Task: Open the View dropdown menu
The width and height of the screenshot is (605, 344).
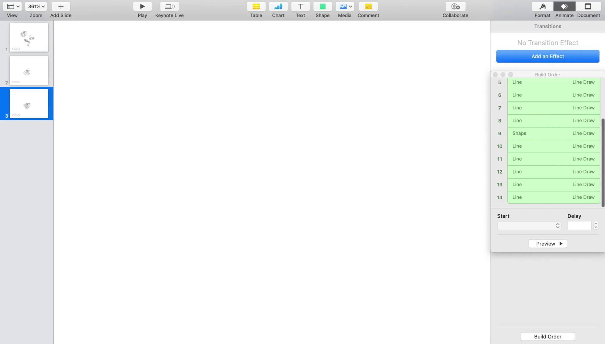Action: (x=12, y=7)
